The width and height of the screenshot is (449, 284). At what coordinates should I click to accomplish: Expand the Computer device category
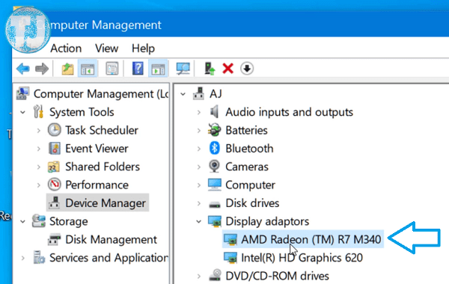coord(199,185)
